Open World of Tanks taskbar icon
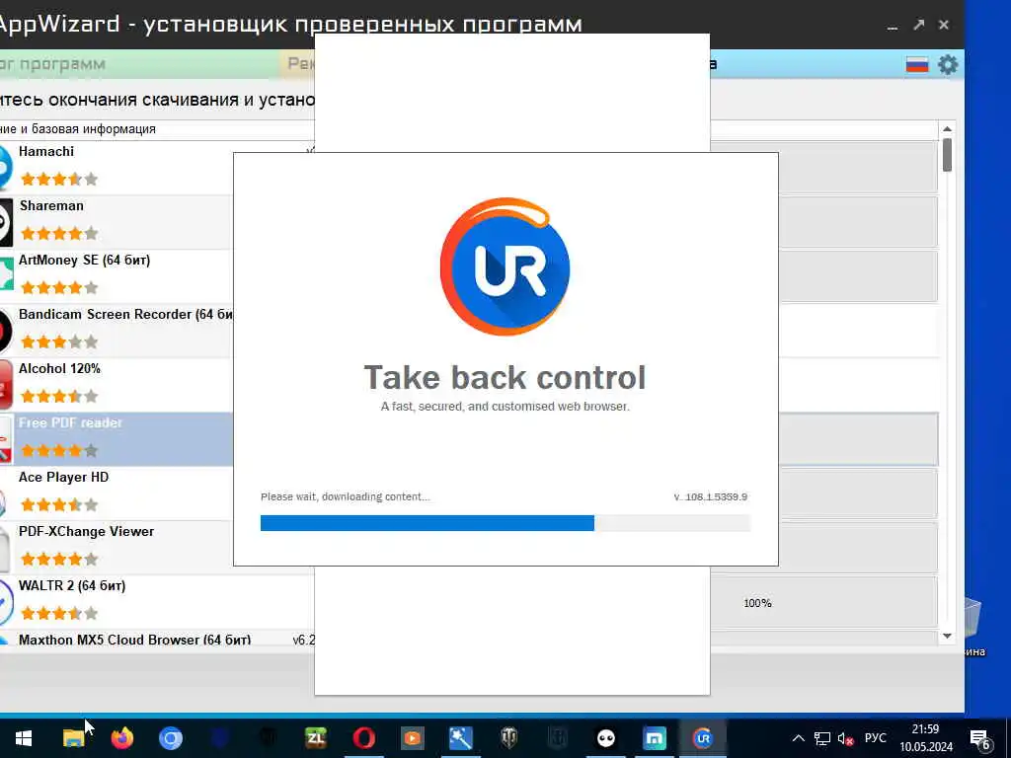 (x=508, y=738)
